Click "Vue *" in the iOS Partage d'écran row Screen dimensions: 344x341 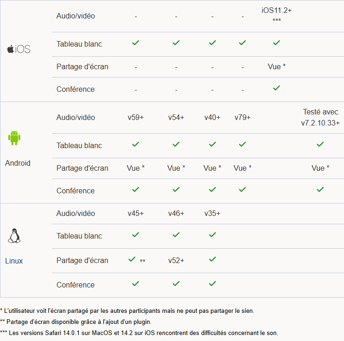click(277, 67)
